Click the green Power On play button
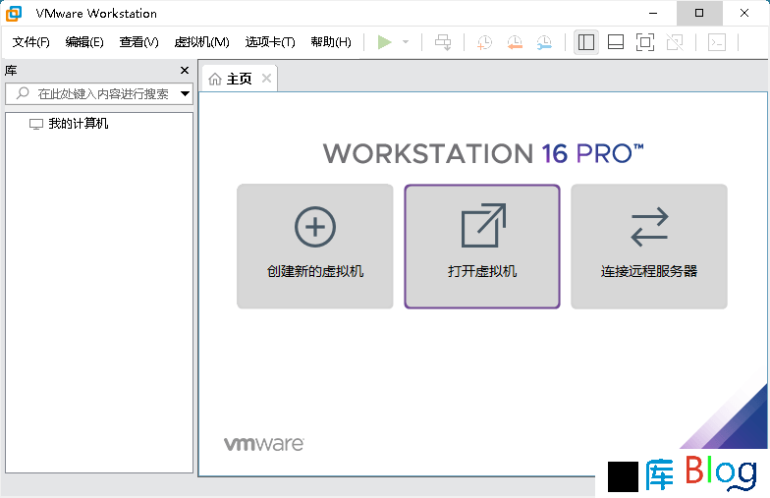The width and height of the screenshot is (770, 498). pyautogui.click(x=385, y=42)
